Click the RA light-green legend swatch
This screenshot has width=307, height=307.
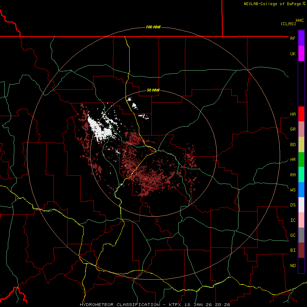[x=301, y=175]
